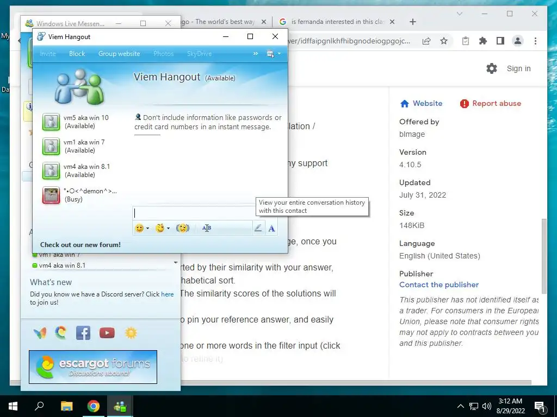Click the Chrome tab search chevron

[459, 14]
